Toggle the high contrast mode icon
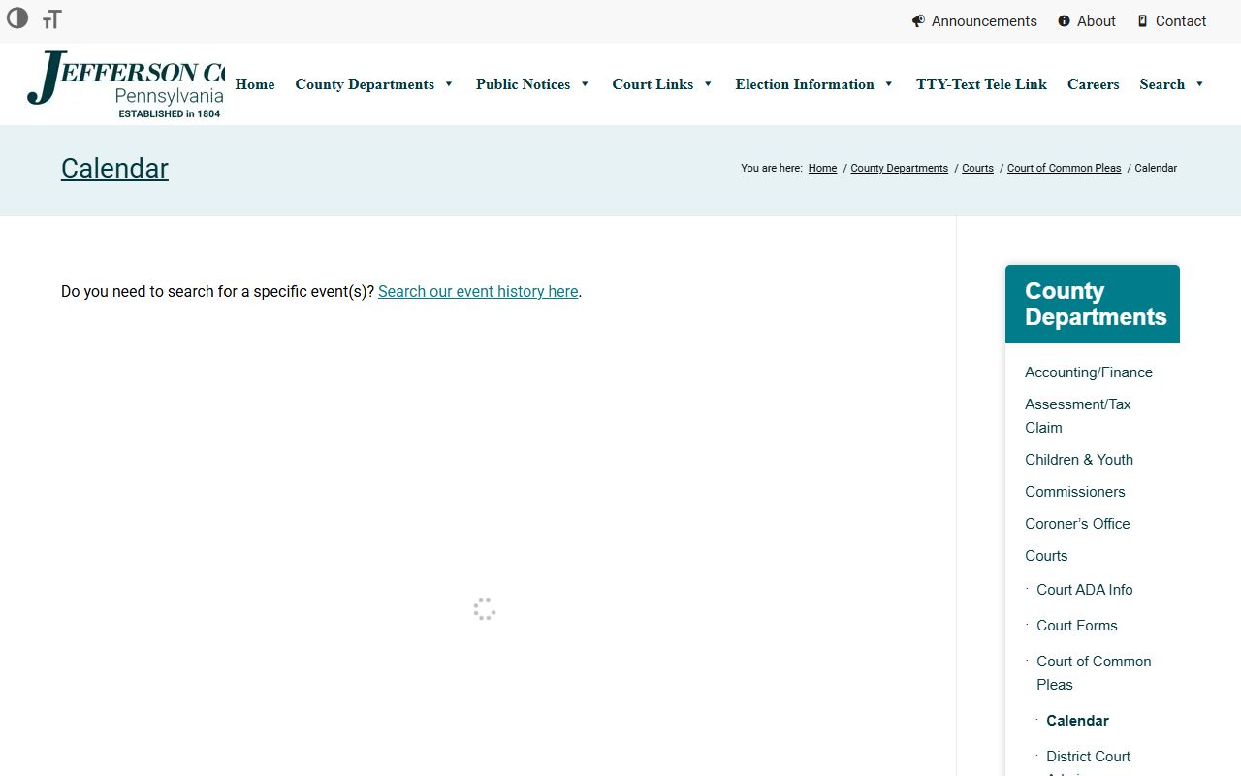 coord(17,17)
